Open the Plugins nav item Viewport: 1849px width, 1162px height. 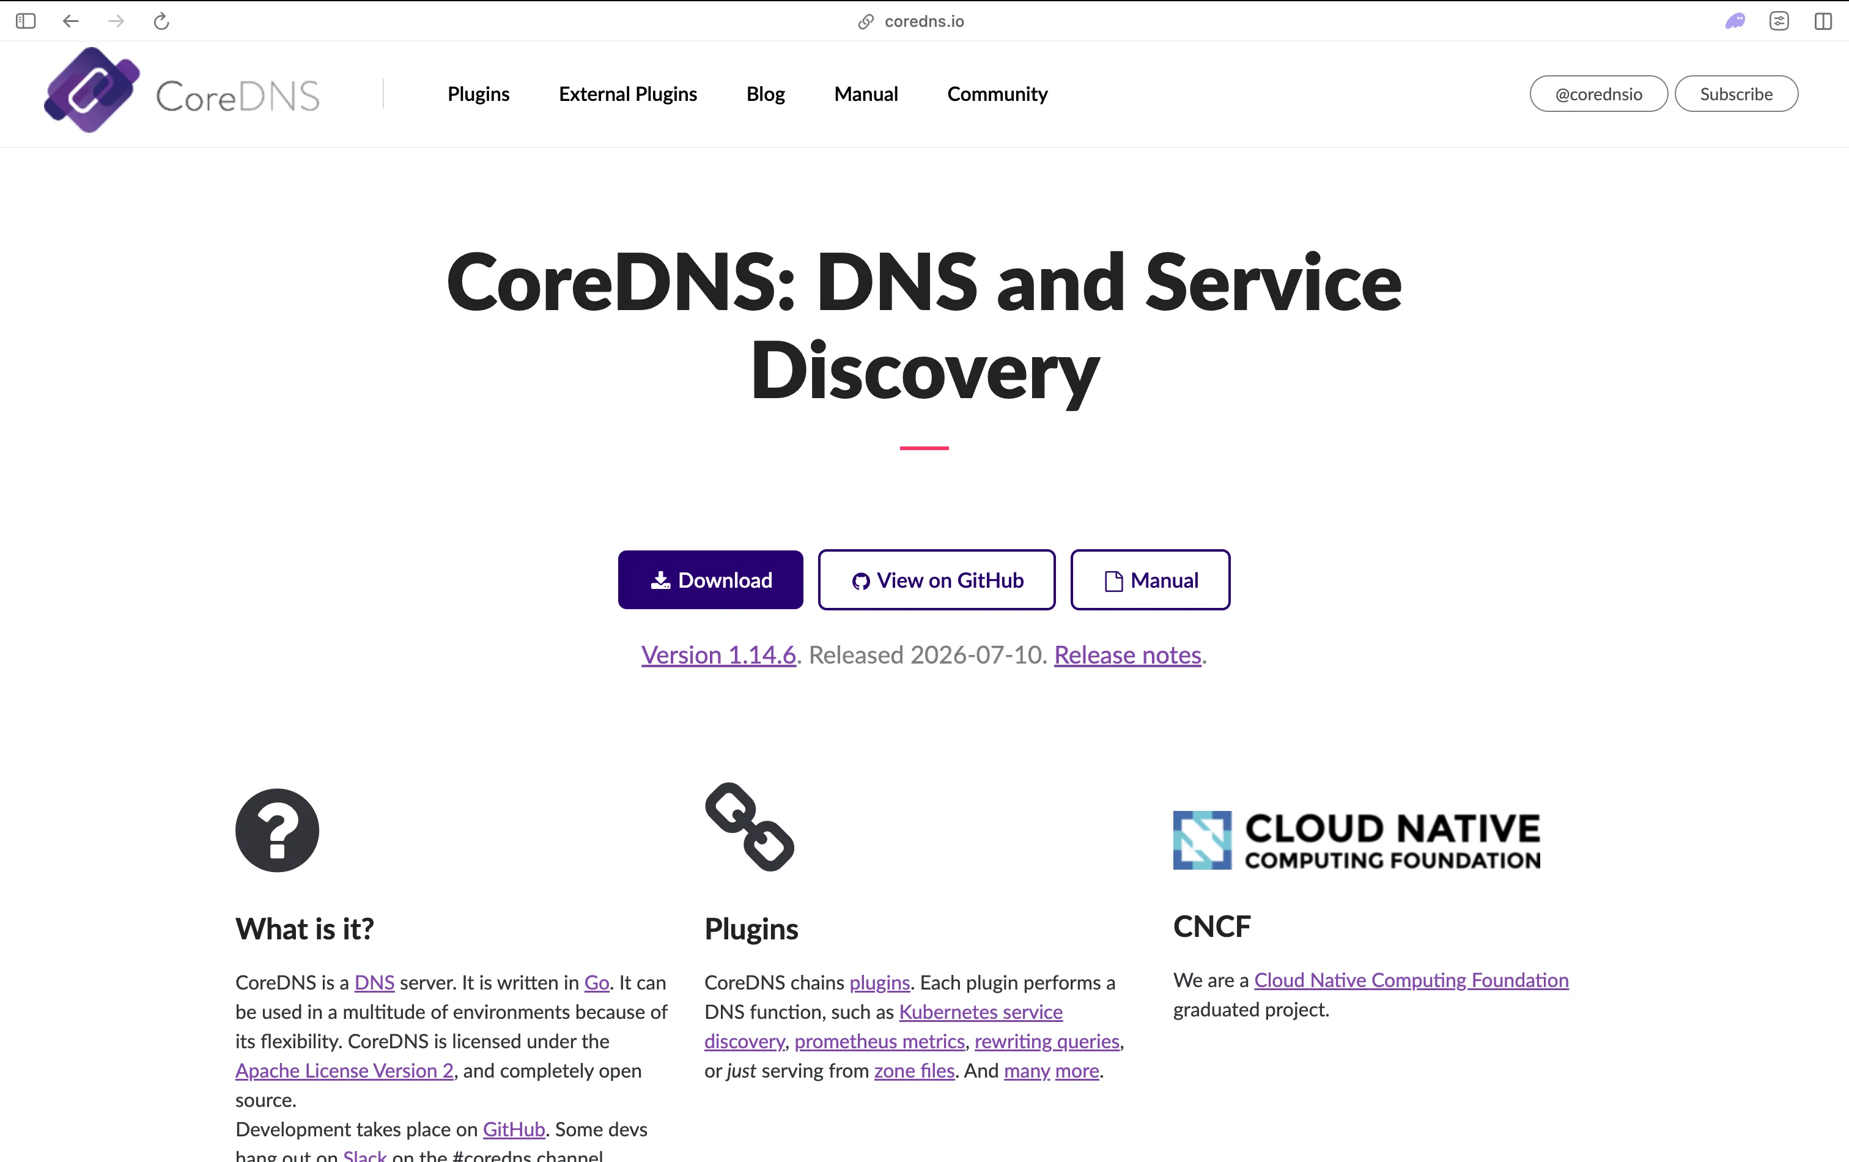coord(478,94)
